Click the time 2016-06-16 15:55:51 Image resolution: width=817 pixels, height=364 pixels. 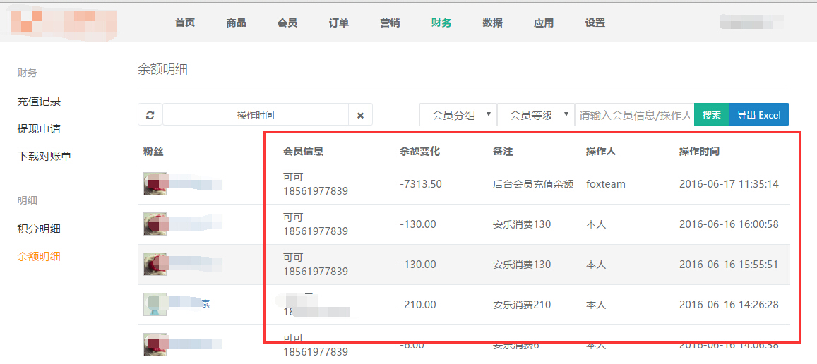click(729, 264)
